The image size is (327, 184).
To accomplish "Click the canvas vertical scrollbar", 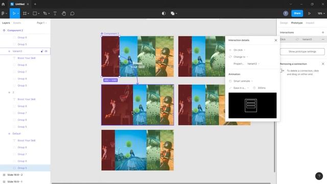I will [x=274, y=147].
